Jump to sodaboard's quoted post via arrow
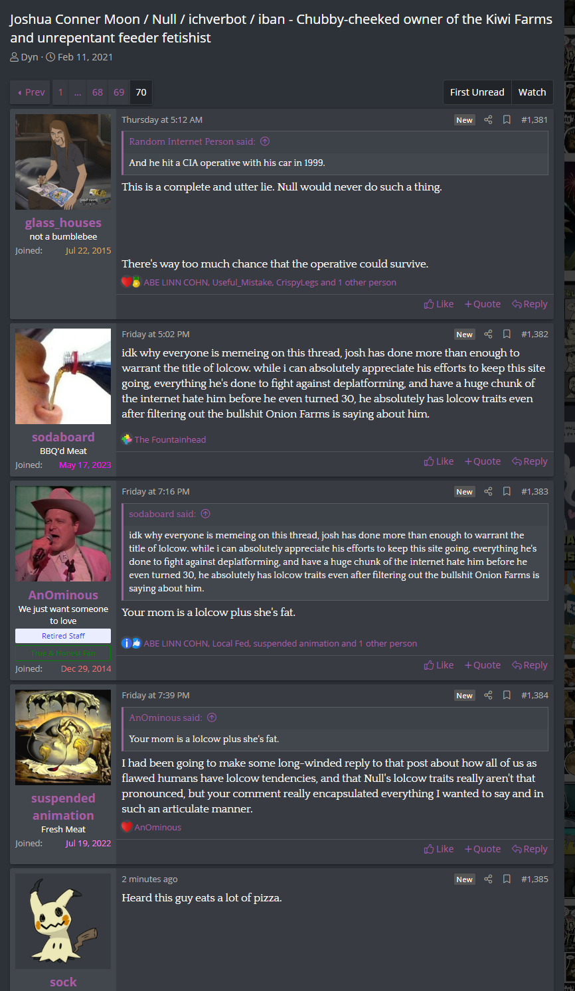 (205, 514)
